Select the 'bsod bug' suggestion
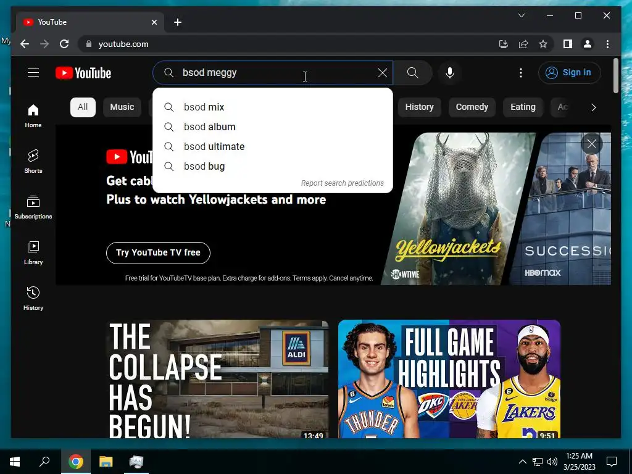 pos(273,166)
